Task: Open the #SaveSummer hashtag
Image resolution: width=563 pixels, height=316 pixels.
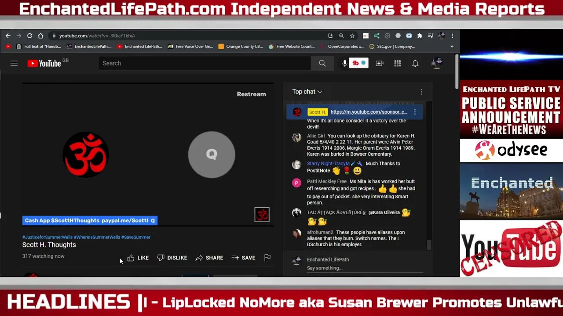Action: tap(136, 237)
